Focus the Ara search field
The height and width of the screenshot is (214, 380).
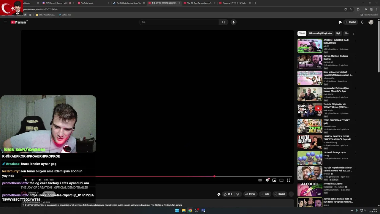179,22
